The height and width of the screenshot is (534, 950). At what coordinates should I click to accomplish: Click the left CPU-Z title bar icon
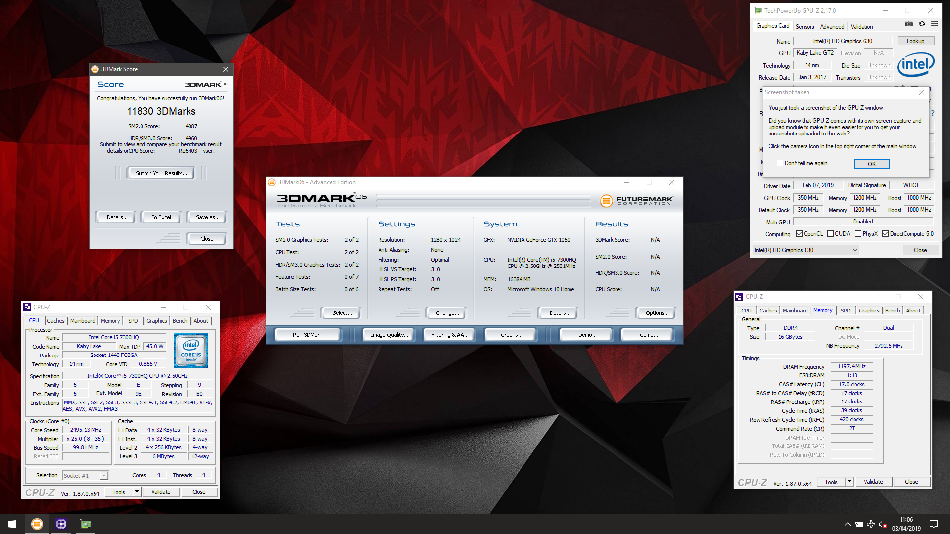tap(27, 307)
